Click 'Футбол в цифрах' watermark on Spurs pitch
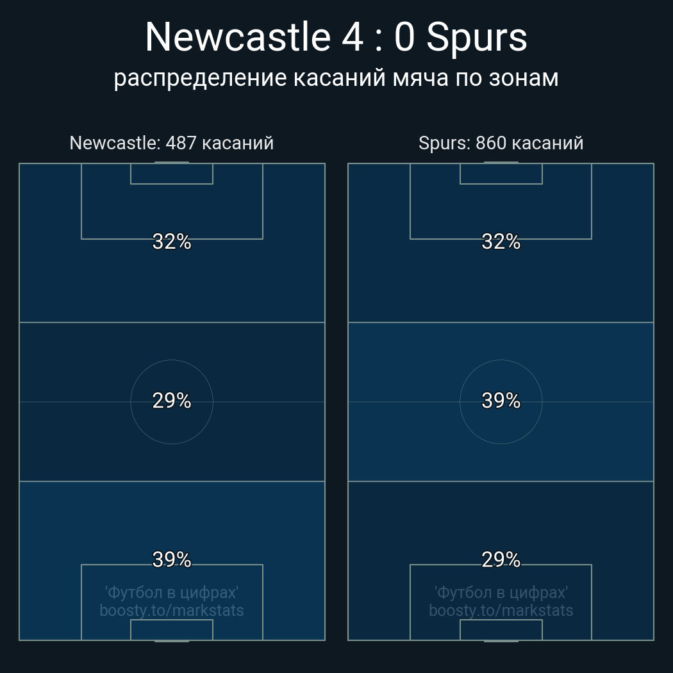 pyautogui.click(x=501, y=592)
